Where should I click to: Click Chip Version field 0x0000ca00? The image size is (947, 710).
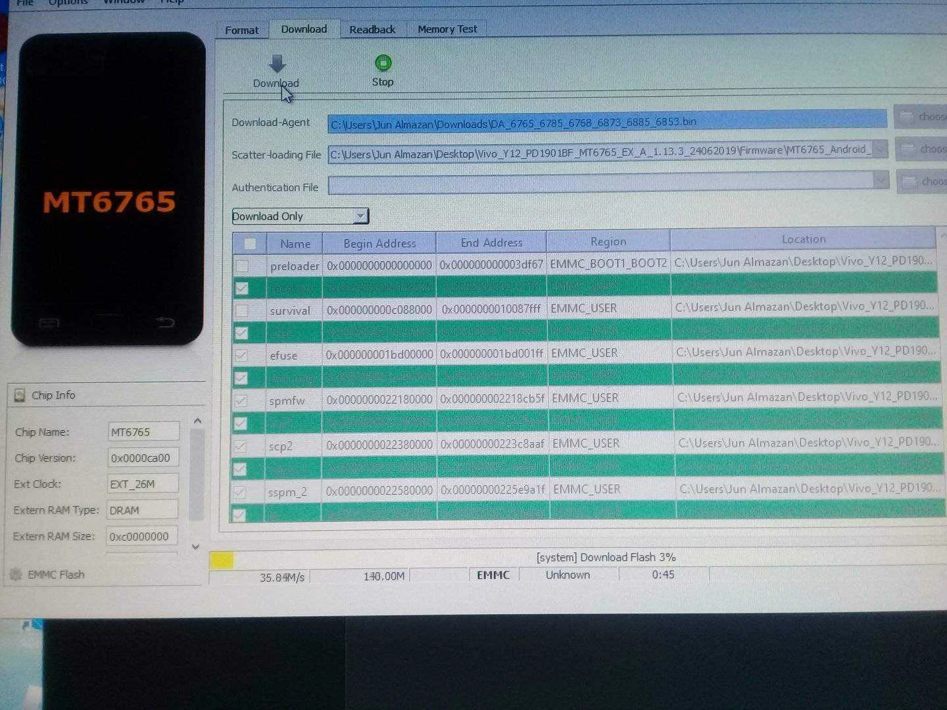click(x=143, y=458)
